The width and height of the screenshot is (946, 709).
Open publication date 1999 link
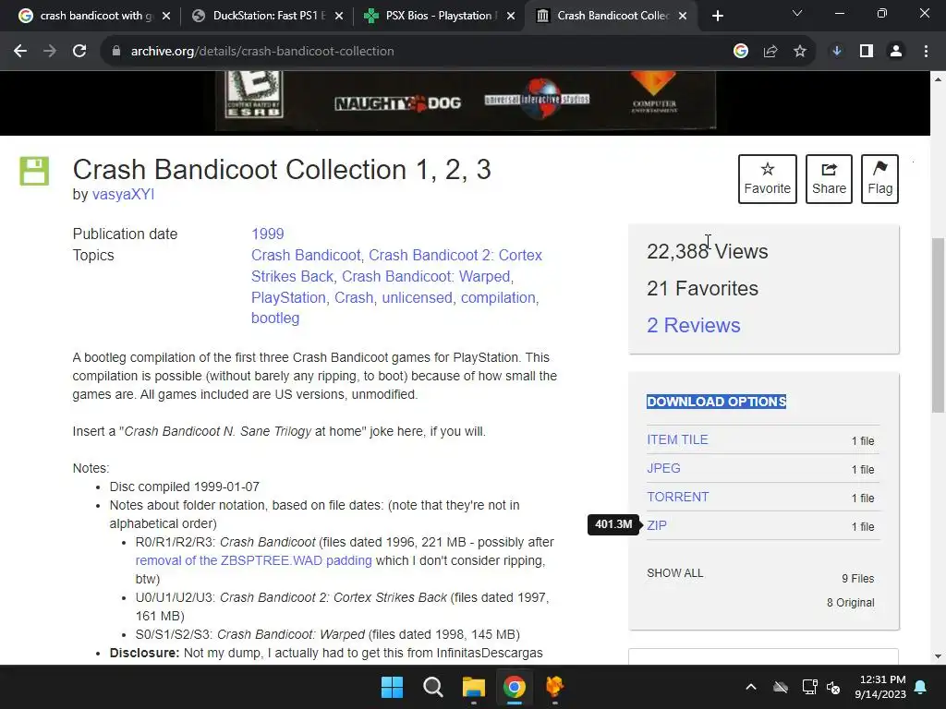click(267, 234)
